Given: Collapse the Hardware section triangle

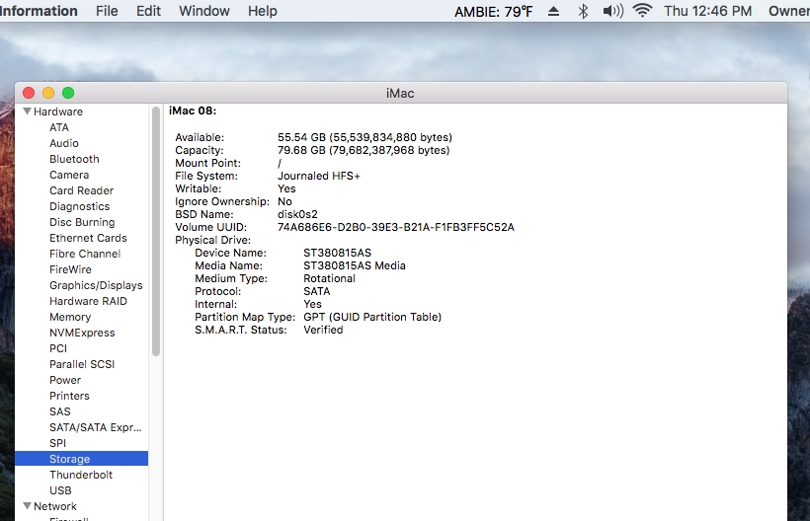Looking at the screenshot, I should click(x=28, y=112).
